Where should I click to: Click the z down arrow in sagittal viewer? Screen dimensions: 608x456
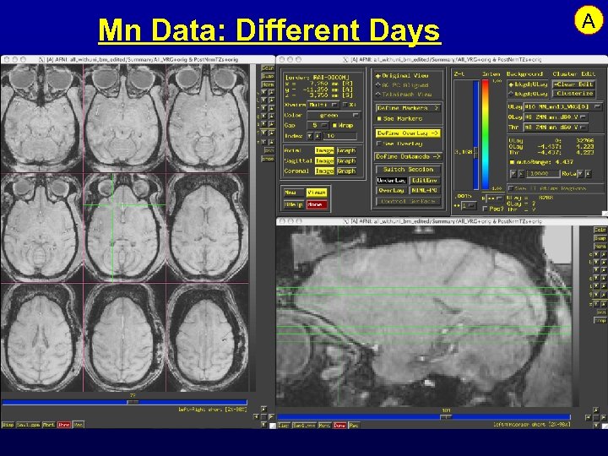click(596, 304)
